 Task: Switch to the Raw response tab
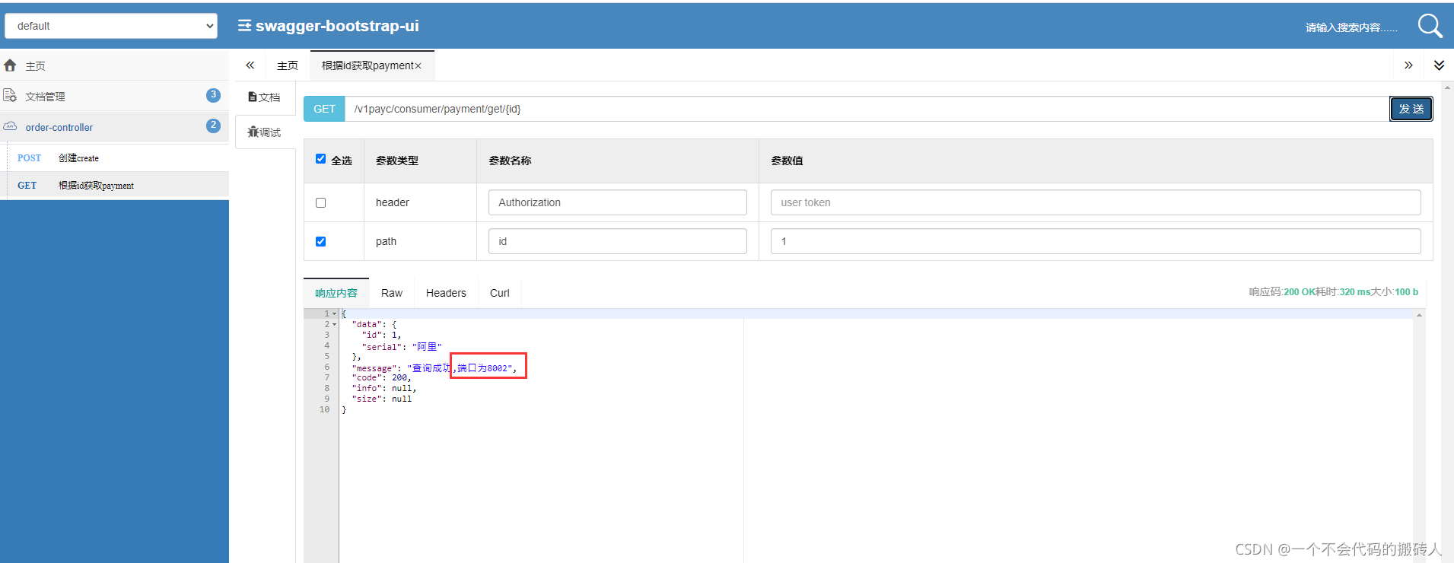[x=392, y=293]
